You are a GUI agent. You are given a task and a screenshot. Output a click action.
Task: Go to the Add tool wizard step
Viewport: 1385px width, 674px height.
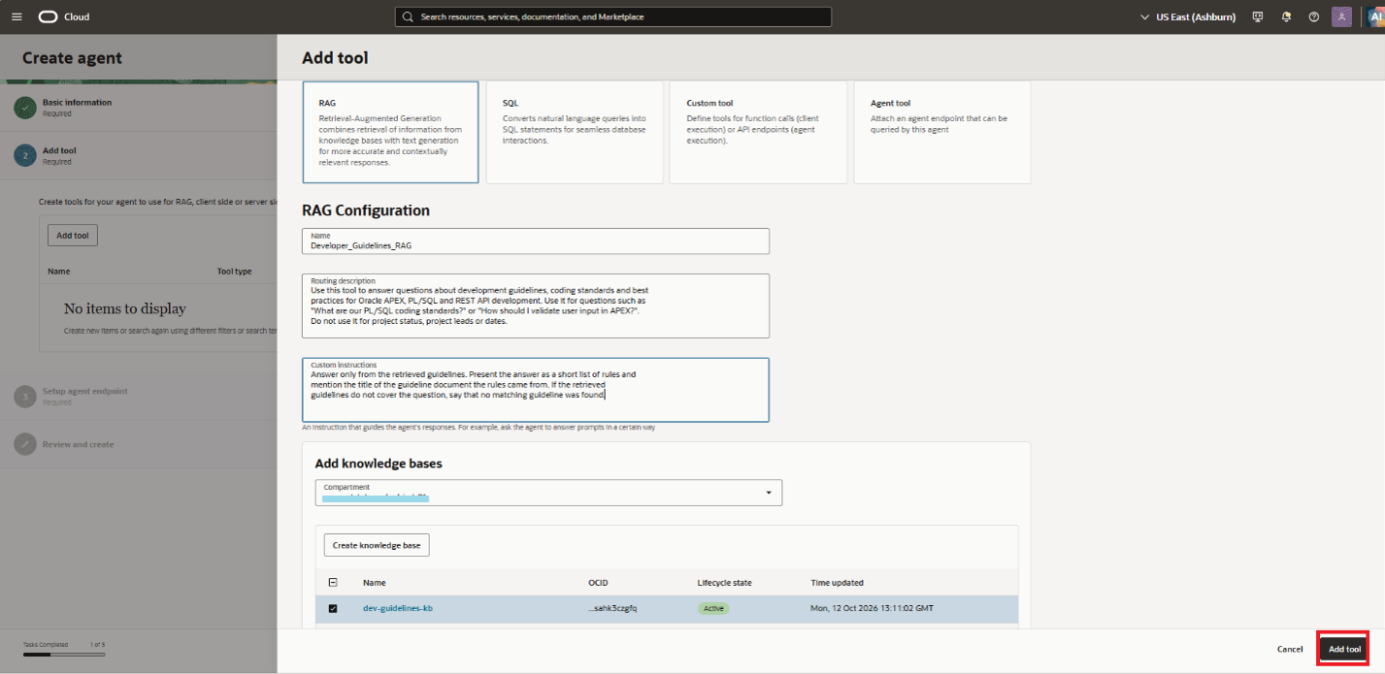(59, 150)
